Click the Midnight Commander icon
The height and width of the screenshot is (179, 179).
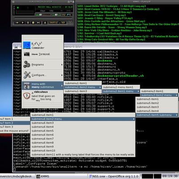[x=27, y=45]
